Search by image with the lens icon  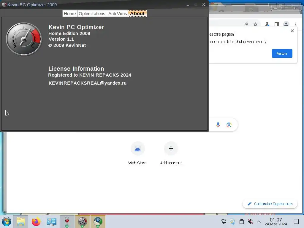coord(229,125)
